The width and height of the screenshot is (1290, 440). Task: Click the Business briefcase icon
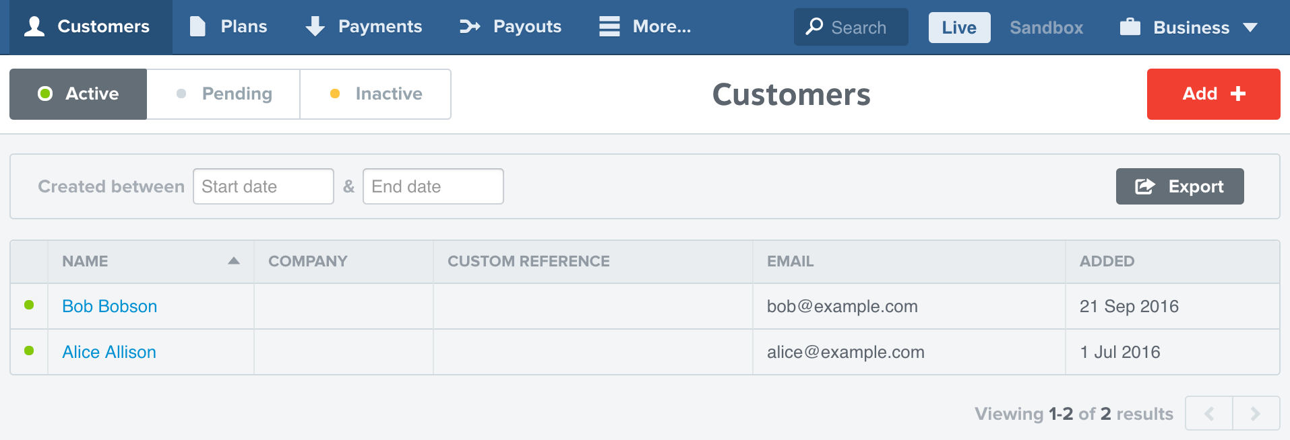click(1130, 27)
